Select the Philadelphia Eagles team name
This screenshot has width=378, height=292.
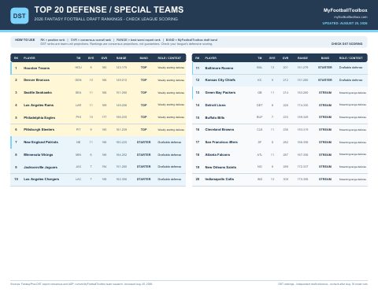coord(39,118)
